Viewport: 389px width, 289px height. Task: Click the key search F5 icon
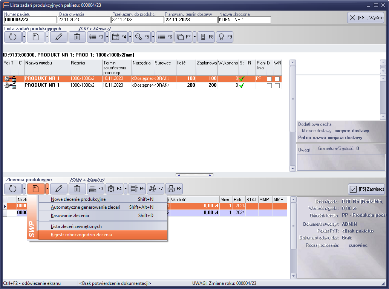tap(142, 37)
